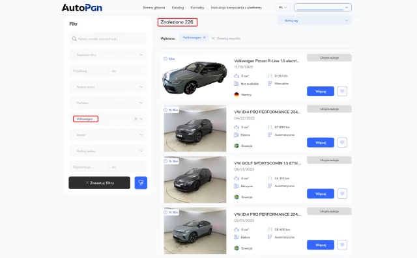Click the clock icon on Passat card
The width and height of the screenshot is (417, 258).
(165, 58)
